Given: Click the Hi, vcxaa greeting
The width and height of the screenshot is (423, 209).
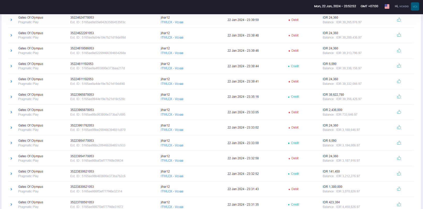Looking at the screenshot, I should pos(402,6).
